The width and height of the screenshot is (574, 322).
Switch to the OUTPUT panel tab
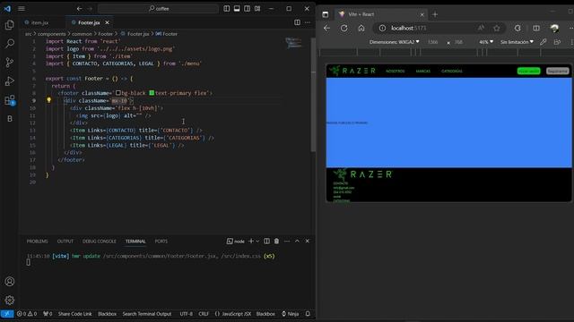tap(65, 241)
